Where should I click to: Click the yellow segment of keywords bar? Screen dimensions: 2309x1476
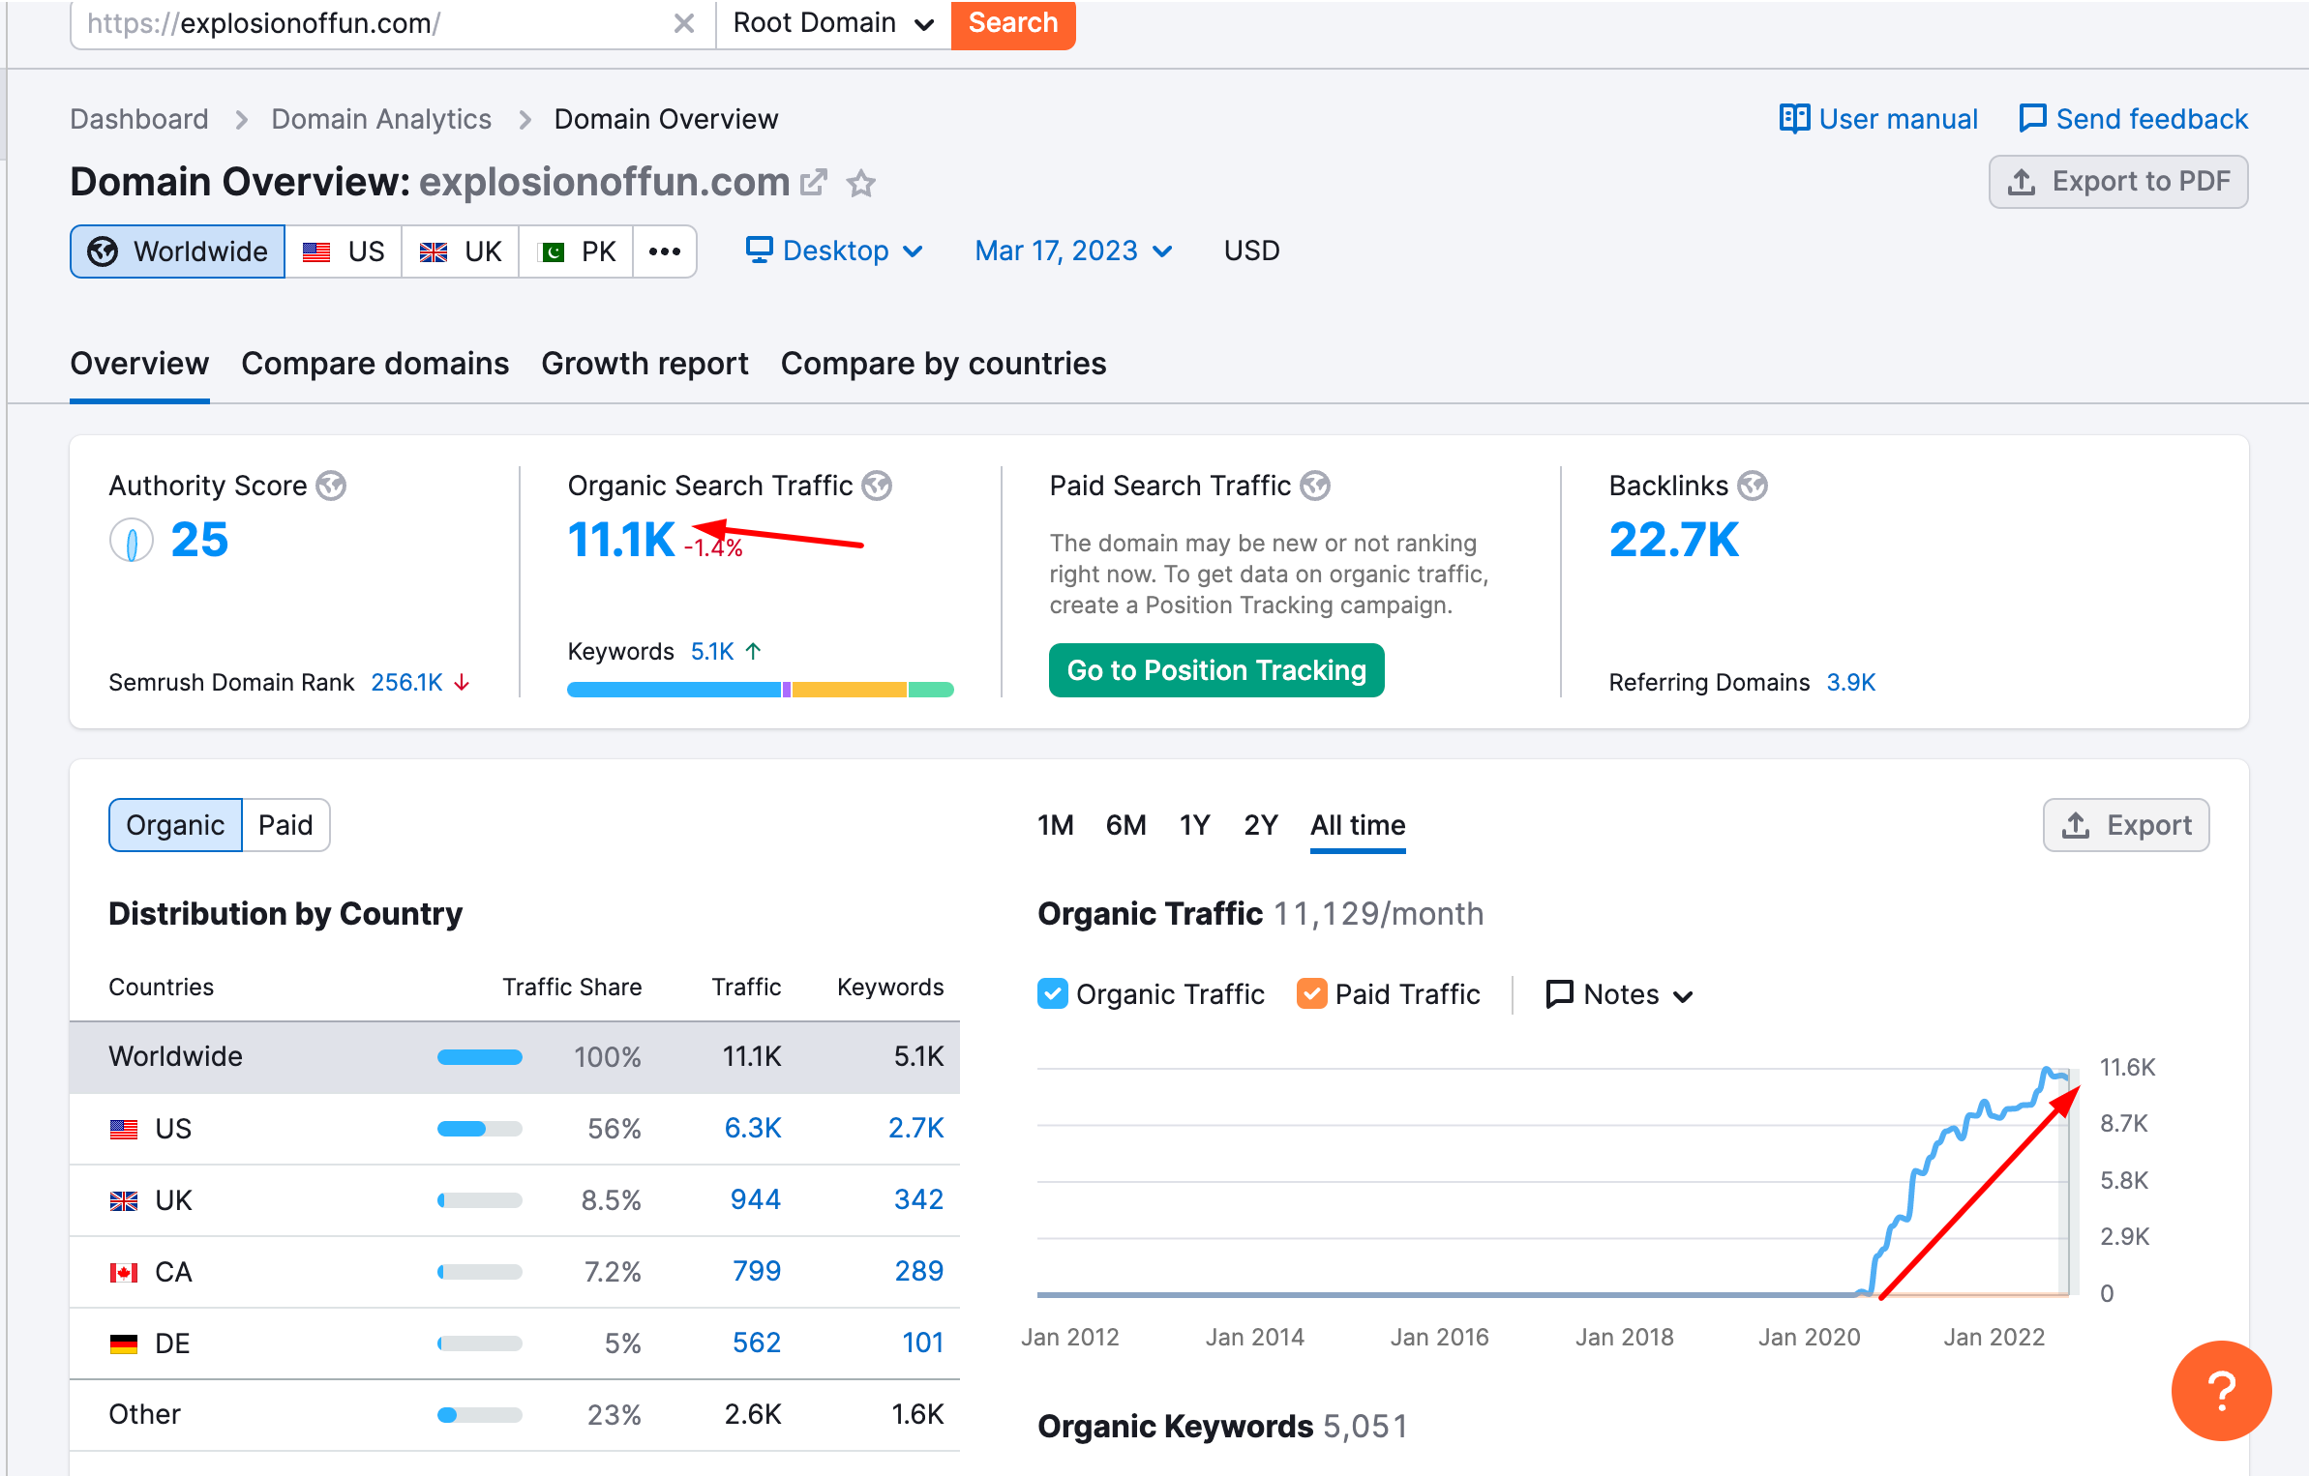[x=850, y=690]
